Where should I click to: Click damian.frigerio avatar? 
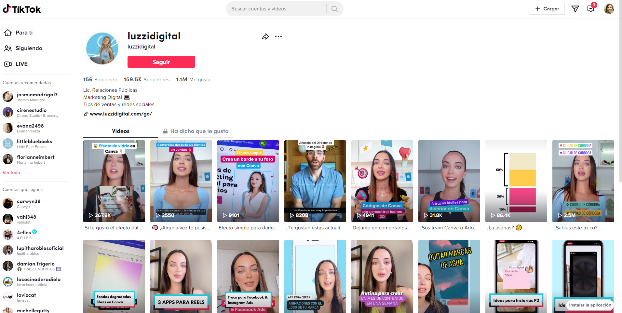click(x=8, y=266)
